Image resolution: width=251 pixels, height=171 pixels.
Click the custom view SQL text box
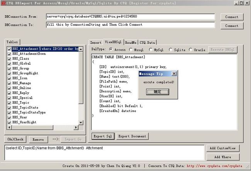click(104, 153)
